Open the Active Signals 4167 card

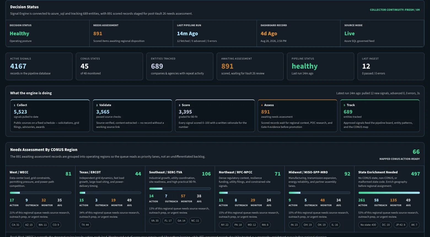[39, 66]
